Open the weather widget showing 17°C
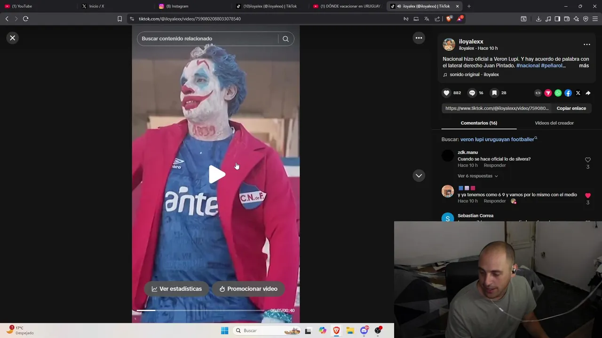 coord(20,330)
